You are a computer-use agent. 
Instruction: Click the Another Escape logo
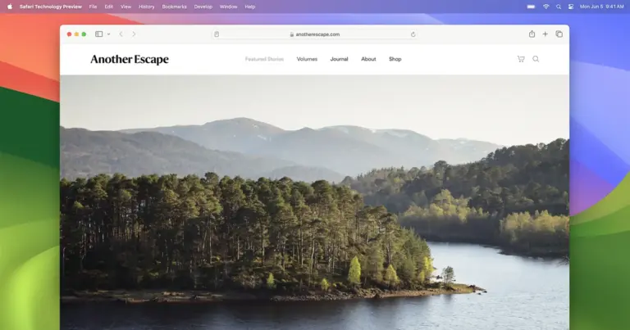130,59
